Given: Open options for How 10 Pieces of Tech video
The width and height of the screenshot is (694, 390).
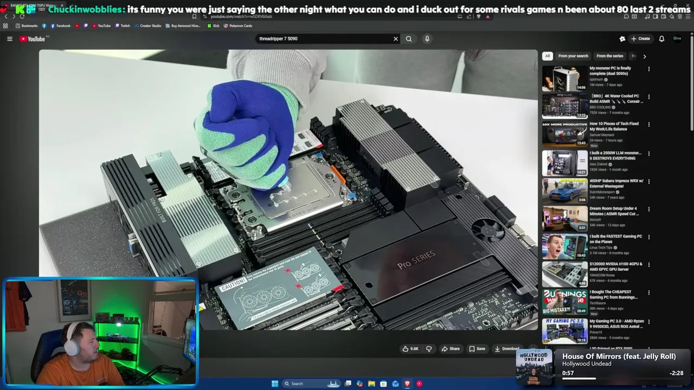Looking at the screenshot, I should click(648, 125).
